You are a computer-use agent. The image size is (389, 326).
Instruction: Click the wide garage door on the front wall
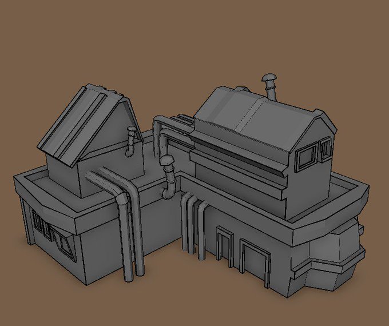coord(255,264)
